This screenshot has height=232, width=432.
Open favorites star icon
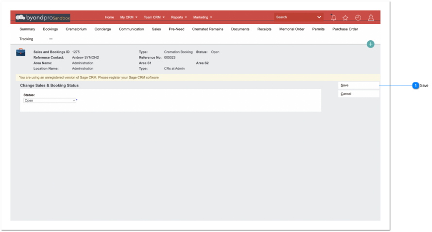[345, 17]
